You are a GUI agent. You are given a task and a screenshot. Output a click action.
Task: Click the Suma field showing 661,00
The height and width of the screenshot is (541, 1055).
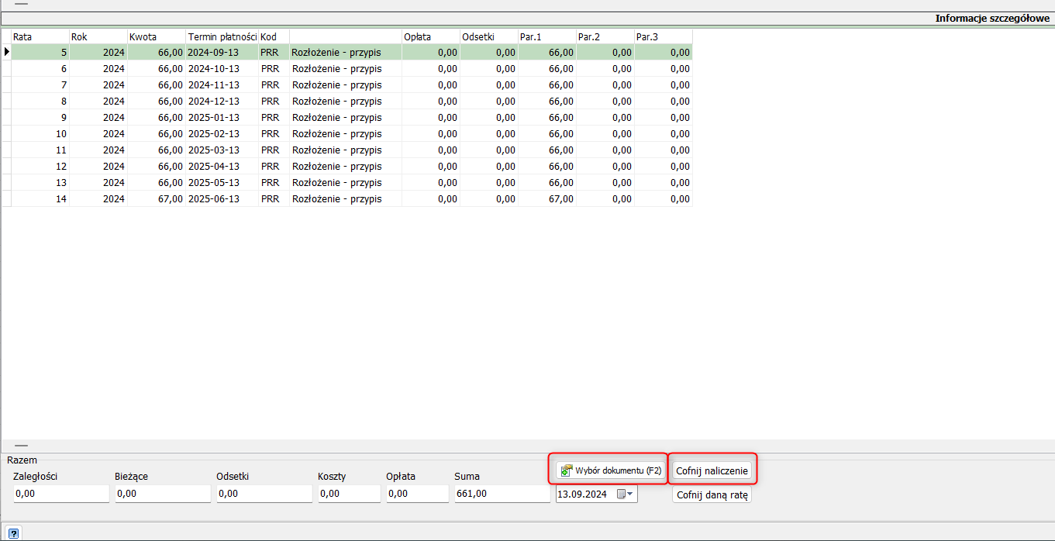click(x=502, y=494)
